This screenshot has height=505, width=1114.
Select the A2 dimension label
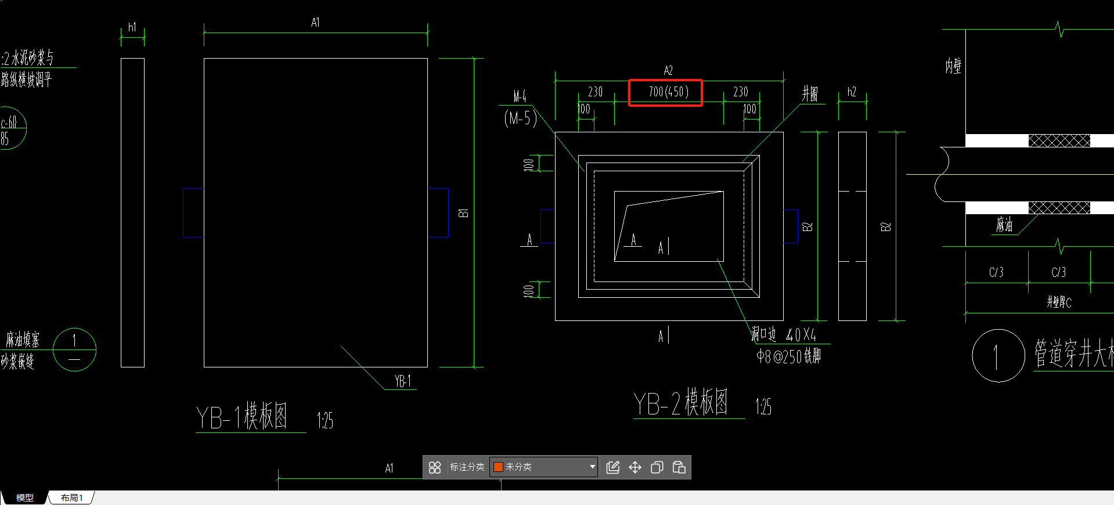pyautogui.click(x=668, y=70)
